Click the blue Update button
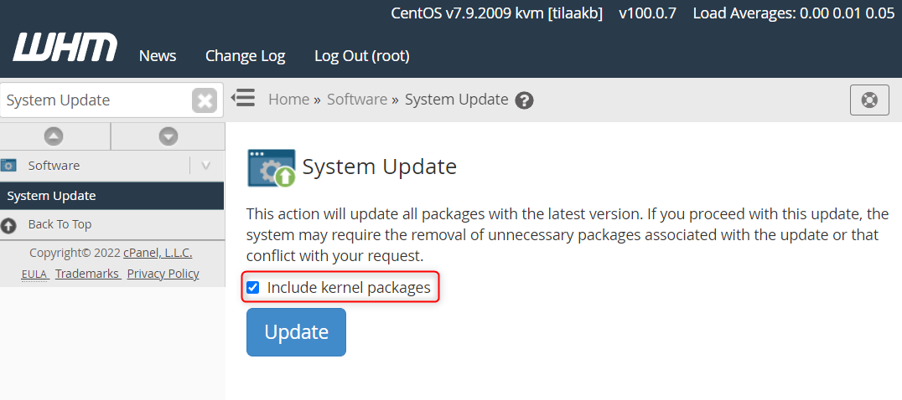The width and height of the screenshot is (902, 400). point(296,332)
